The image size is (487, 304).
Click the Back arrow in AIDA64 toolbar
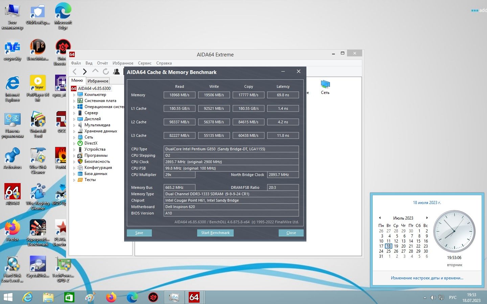75,71
